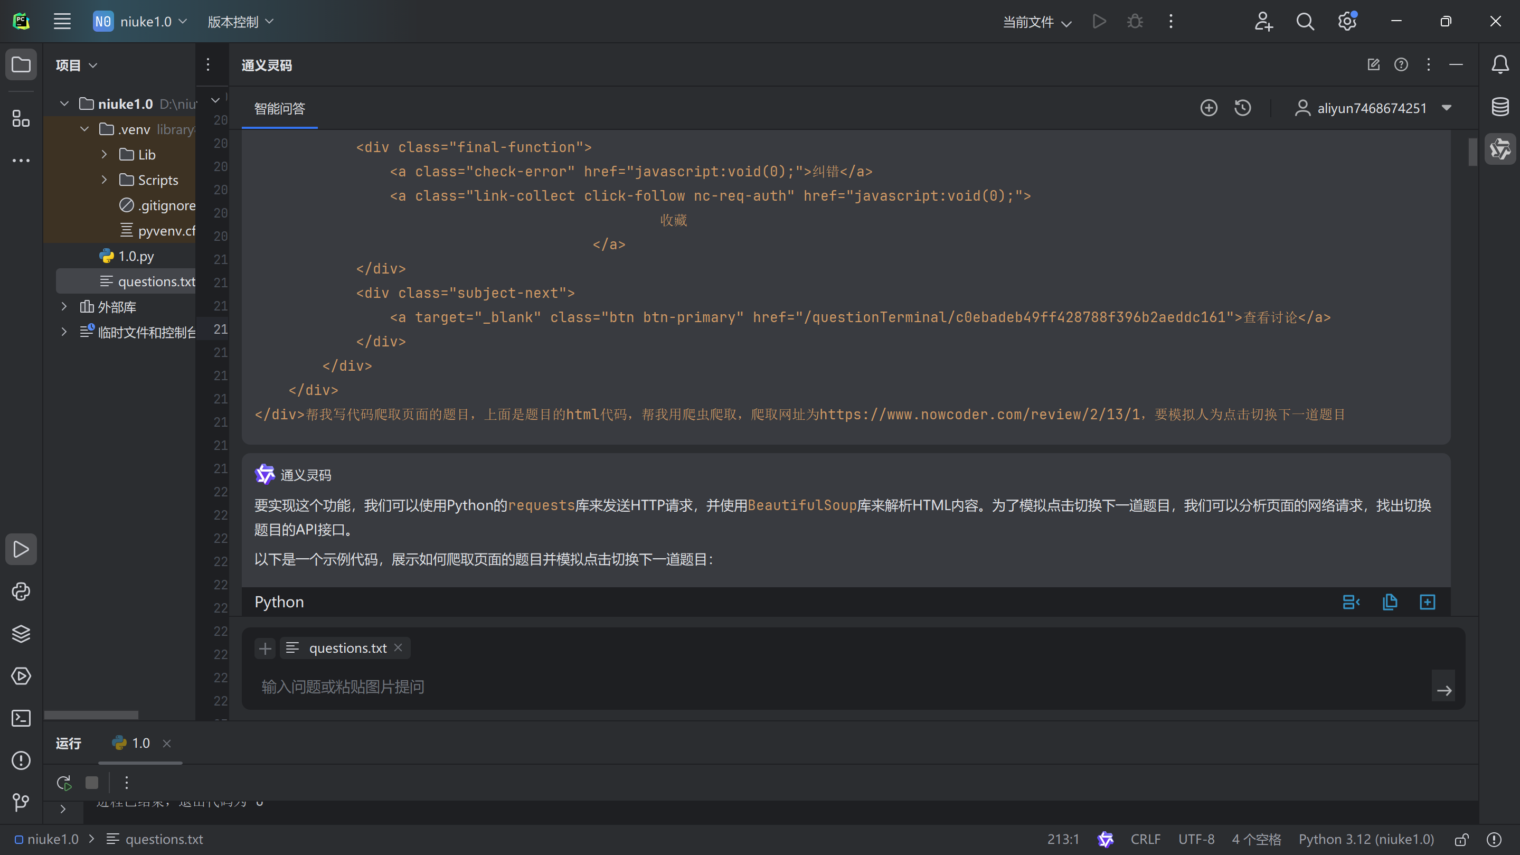Open Run panel more options
The height and width of the screenshot is (855, 1520).
point(126,783)
